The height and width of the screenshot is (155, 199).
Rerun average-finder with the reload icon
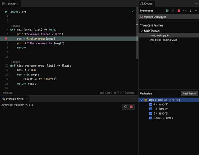(x=126, y=107)
